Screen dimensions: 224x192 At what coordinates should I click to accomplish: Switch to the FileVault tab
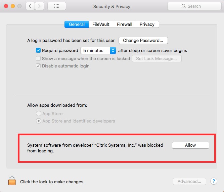(x=101, y=24)
